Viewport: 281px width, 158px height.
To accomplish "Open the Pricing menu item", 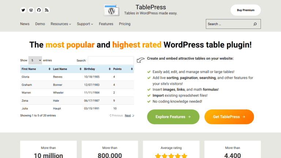I will (x=124, y=24).
